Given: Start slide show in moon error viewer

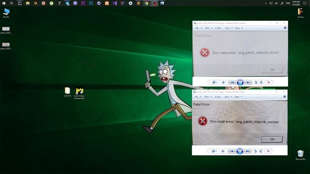Looking at the screenshot, I should pyautogui.click(x=240, y=83).
